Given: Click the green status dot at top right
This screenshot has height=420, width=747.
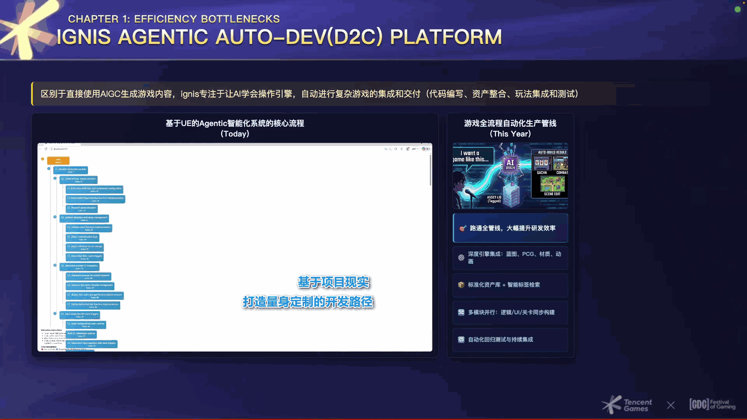Looking at the screenshot, I should click(x=738, y=9).
